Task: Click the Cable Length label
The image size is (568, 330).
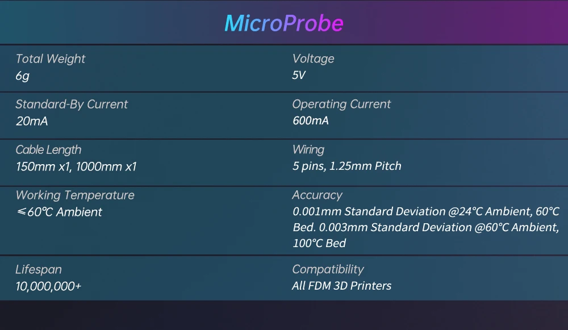Action: pos(48,150)
